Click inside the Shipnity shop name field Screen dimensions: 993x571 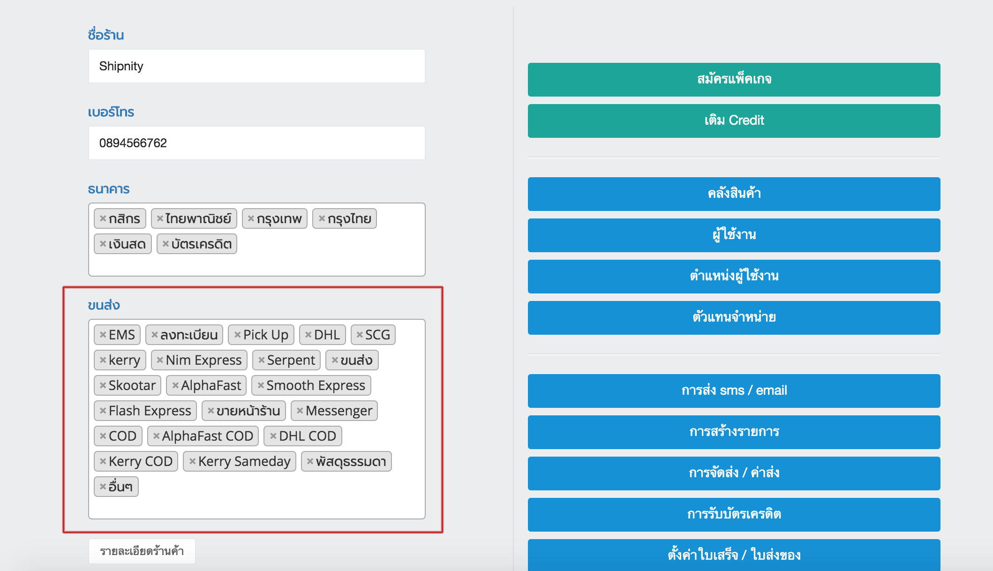(x=256, y=66)
